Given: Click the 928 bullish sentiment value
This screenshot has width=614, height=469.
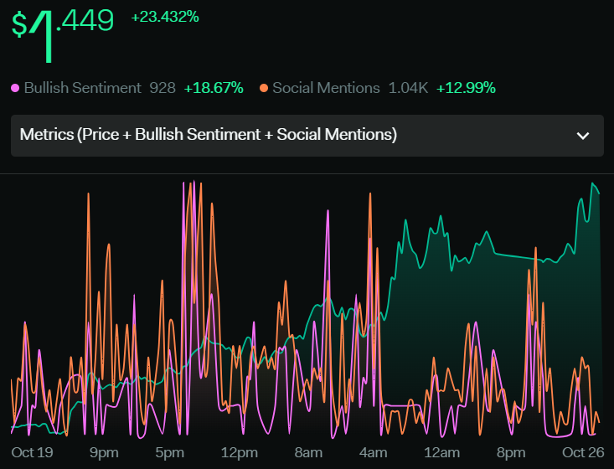Looking at the screenshot, I should (x=163, y=88).
